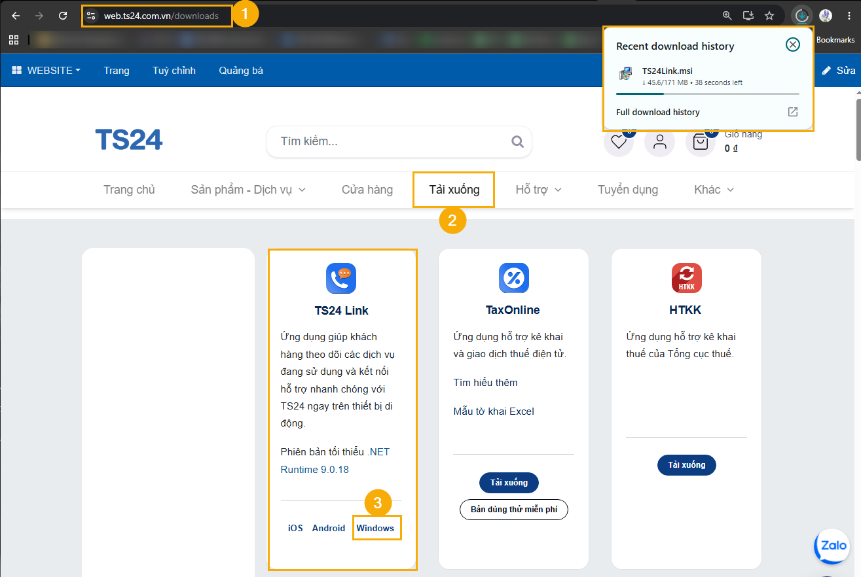Viewport: 861px width, 577px height.
Task: Expand Sản phẩm - Dịch vụ dropdown
Action: tap(248, 190)
